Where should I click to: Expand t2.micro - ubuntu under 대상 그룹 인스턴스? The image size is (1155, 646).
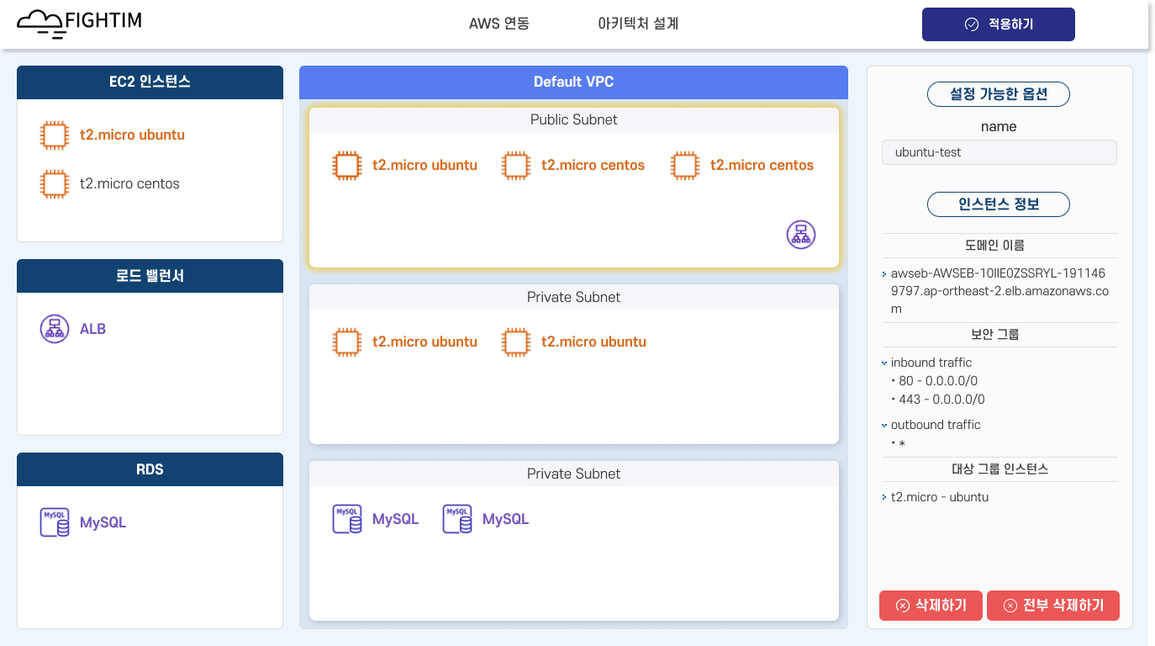[x=883, y=497]
